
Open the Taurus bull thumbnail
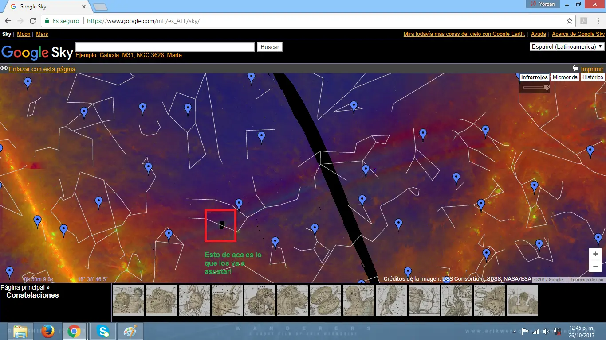tap(490, 300)
